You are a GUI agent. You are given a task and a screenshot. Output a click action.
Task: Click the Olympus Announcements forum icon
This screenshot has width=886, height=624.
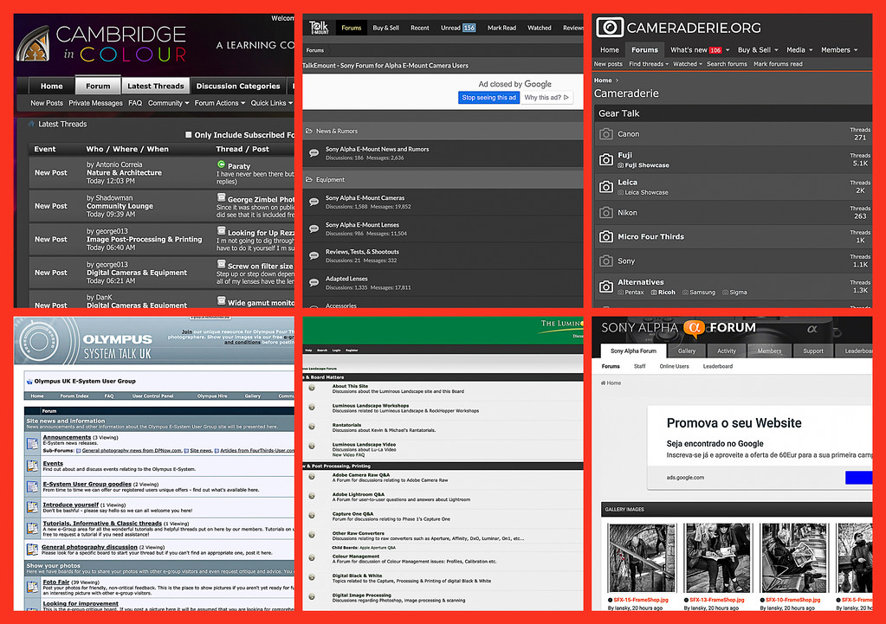click(x=33, y=441)
